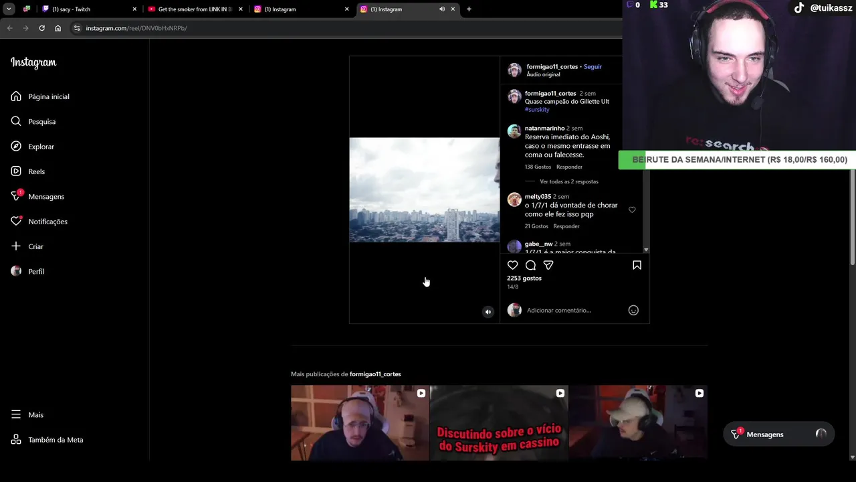Open natanmarinho commenter profile

pyautogui.click(x=544, y=128)
